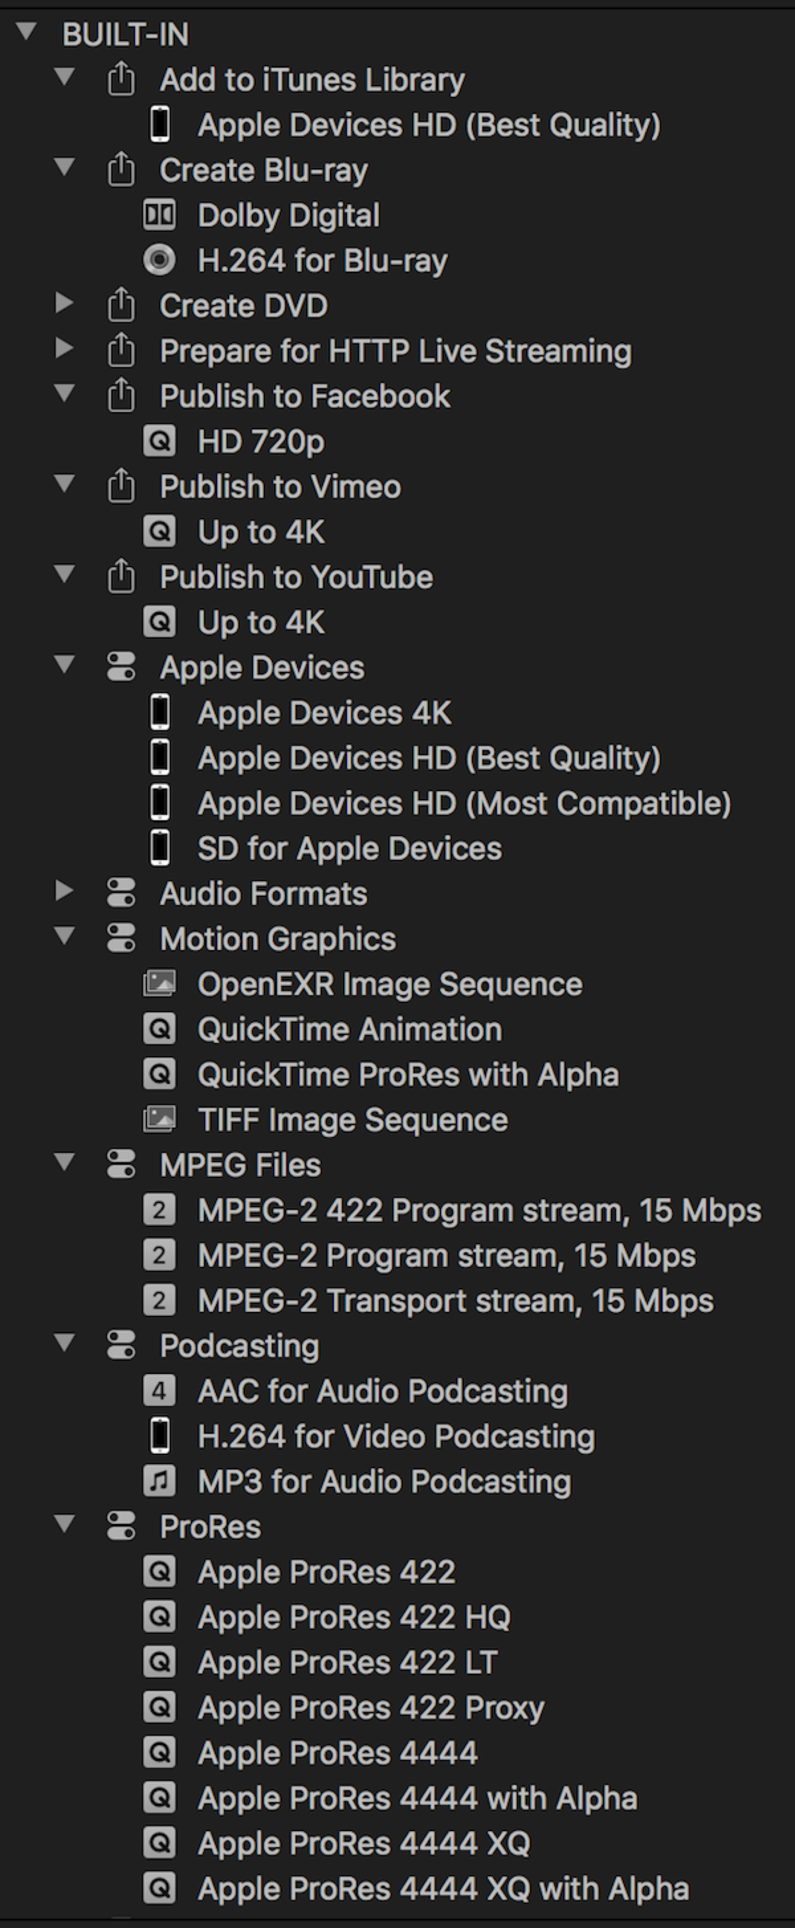Expand the Audio Formats group
The image size is (795, 1928).
[x=64, y=892]
